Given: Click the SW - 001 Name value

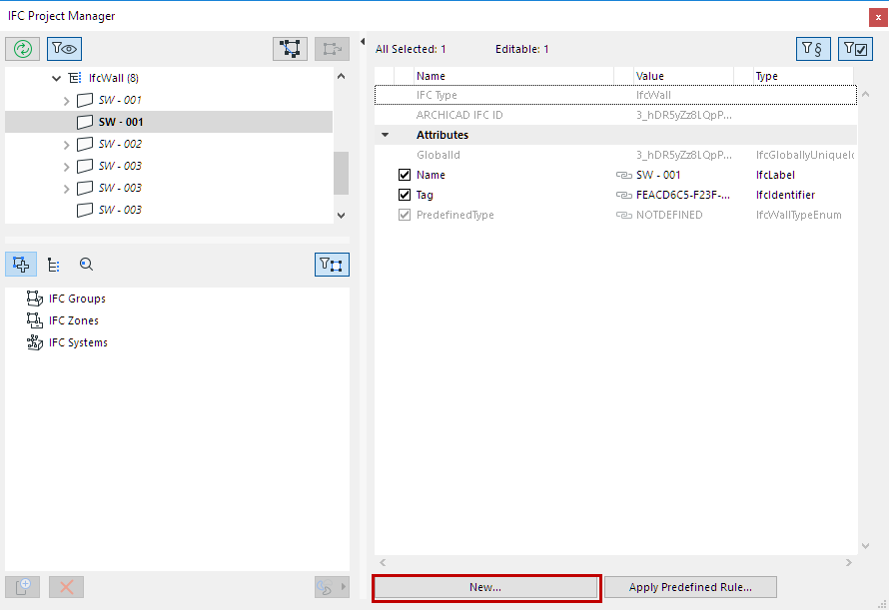Looking at the screenshot, I should [x=658, y=175].
